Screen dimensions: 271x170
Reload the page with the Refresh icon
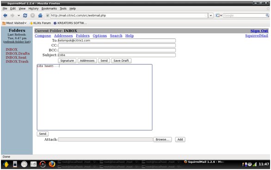(25, 16)
